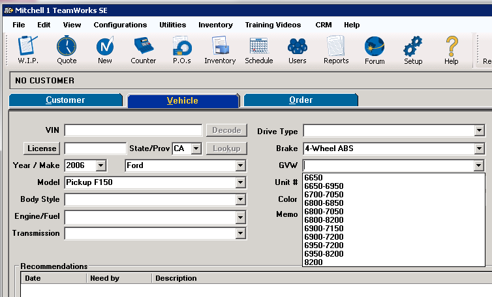Screen dimensions: 492x297
Task: Select GVW option 6700-7050
Action: [393, 195]
